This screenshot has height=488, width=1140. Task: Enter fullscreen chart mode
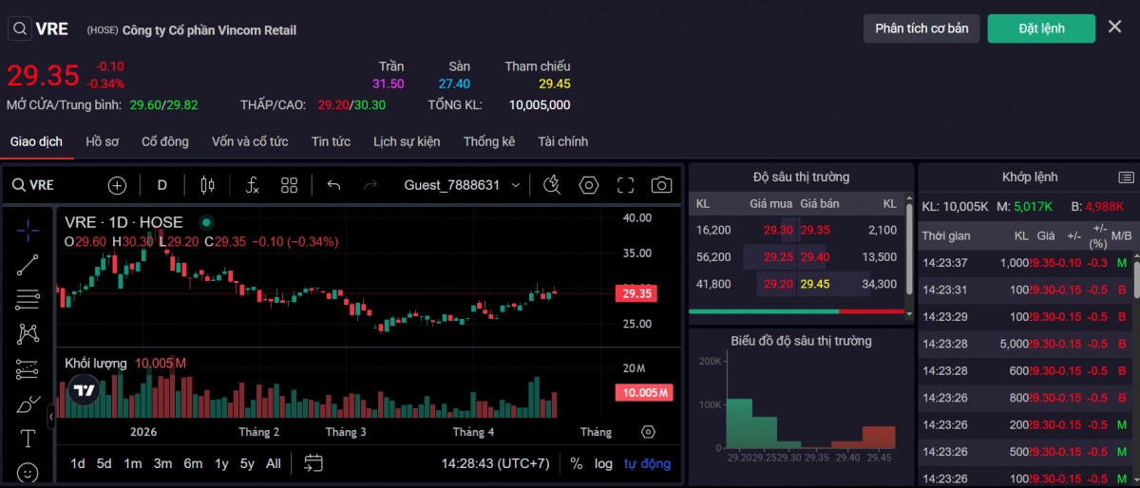(625, 185)
